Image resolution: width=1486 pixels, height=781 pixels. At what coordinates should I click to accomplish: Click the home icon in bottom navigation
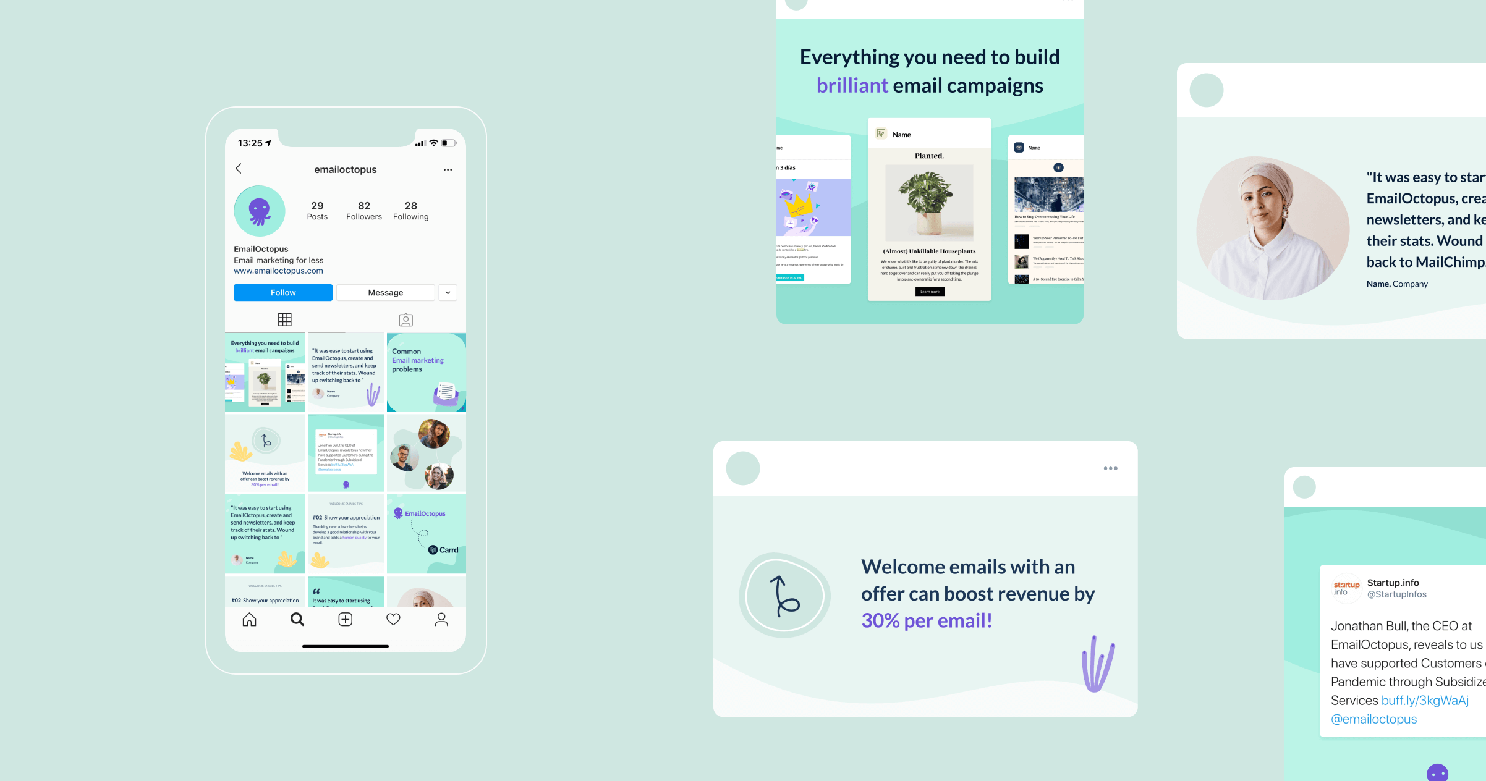coord(248,619)
